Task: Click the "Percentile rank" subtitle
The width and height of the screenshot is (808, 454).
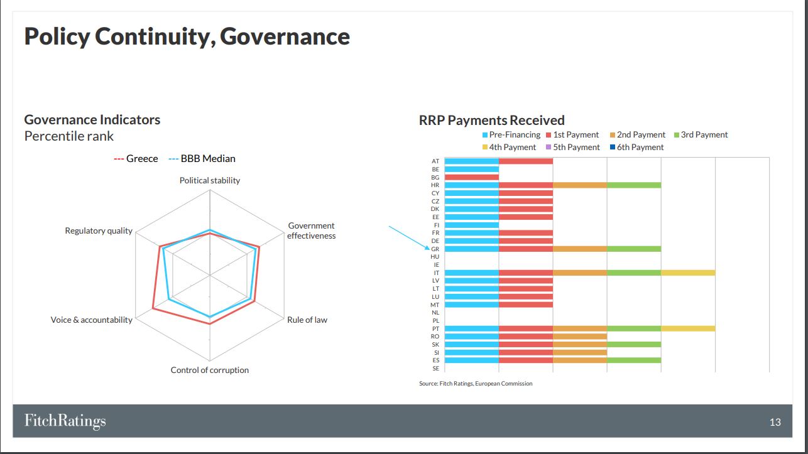Action: [x=69, y=136]
